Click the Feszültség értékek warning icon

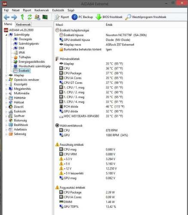[x=57, y=144]
